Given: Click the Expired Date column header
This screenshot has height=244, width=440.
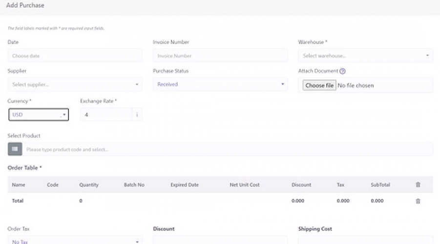Looking at the screenshot, I should 185,185.
